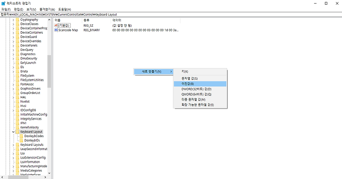This screenshot has height=179, width=342.
Task: Expand the IDConfigDB tree node
Action: click(x=13, y=110)
